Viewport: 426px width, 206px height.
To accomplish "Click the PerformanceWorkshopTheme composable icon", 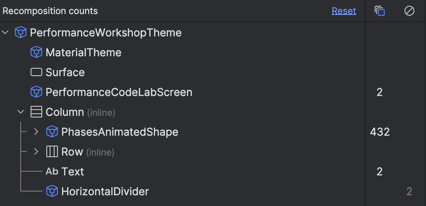I will tap(21, 33).
